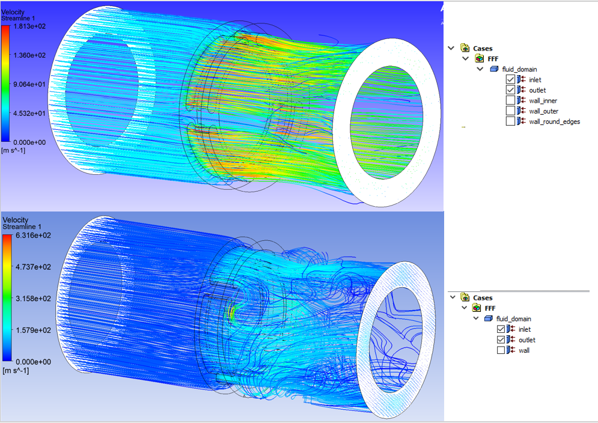The image size is (598, 423).
Task: Uncheck the outlet checkbox in the lower tree
Action: 501,339
